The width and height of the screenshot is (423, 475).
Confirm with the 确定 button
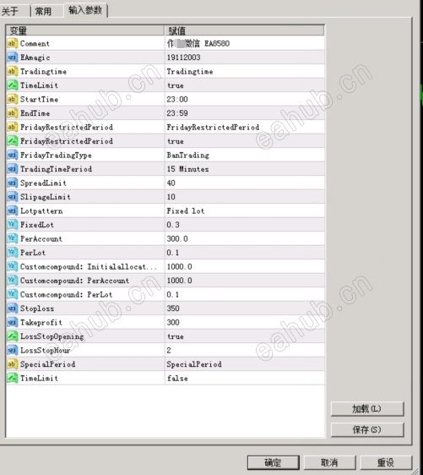pos(274,462)
